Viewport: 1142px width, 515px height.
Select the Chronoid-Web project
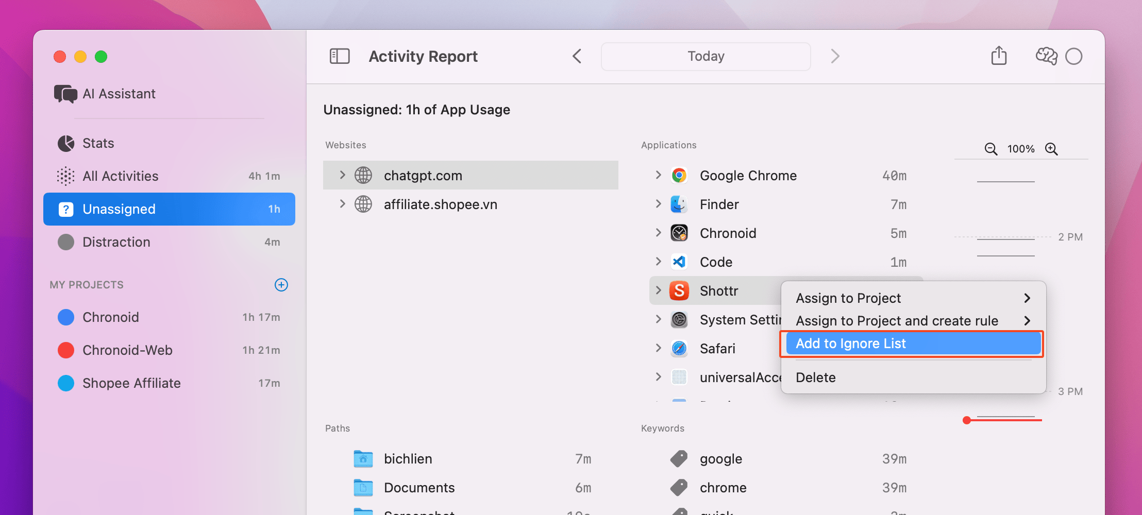pos(127,350)
